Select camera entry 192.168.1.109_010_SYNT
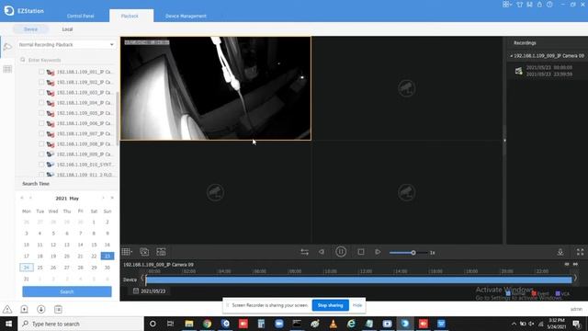Image resolution: width=588 pixels, height=331 pixels. click(85, 165)
